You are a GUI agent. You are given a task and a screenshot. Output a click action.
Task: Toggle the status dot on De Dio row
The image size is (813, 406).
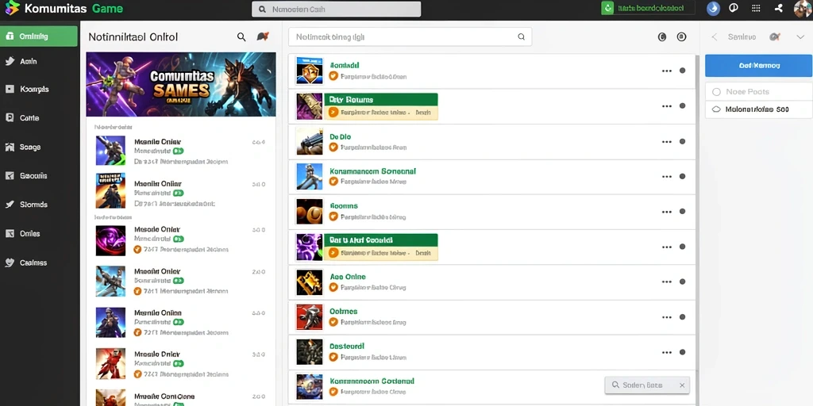coord(682,141)
